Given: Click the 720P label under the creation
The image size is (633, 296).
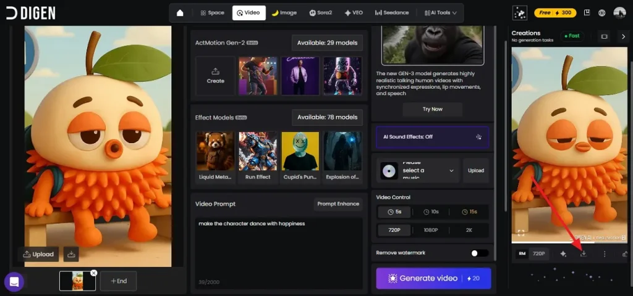Looking at the screenshot, I should point(539,253).
